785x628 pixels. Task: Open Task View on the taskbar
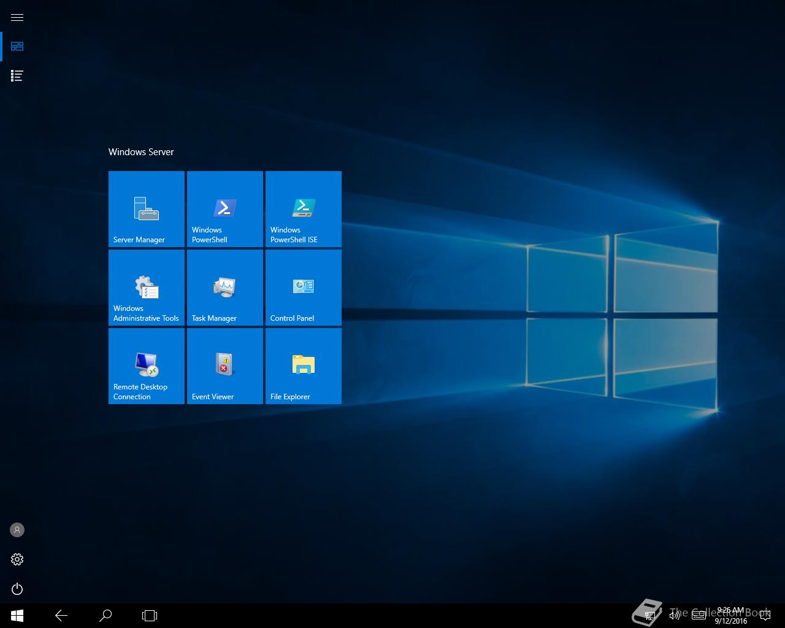150,616
